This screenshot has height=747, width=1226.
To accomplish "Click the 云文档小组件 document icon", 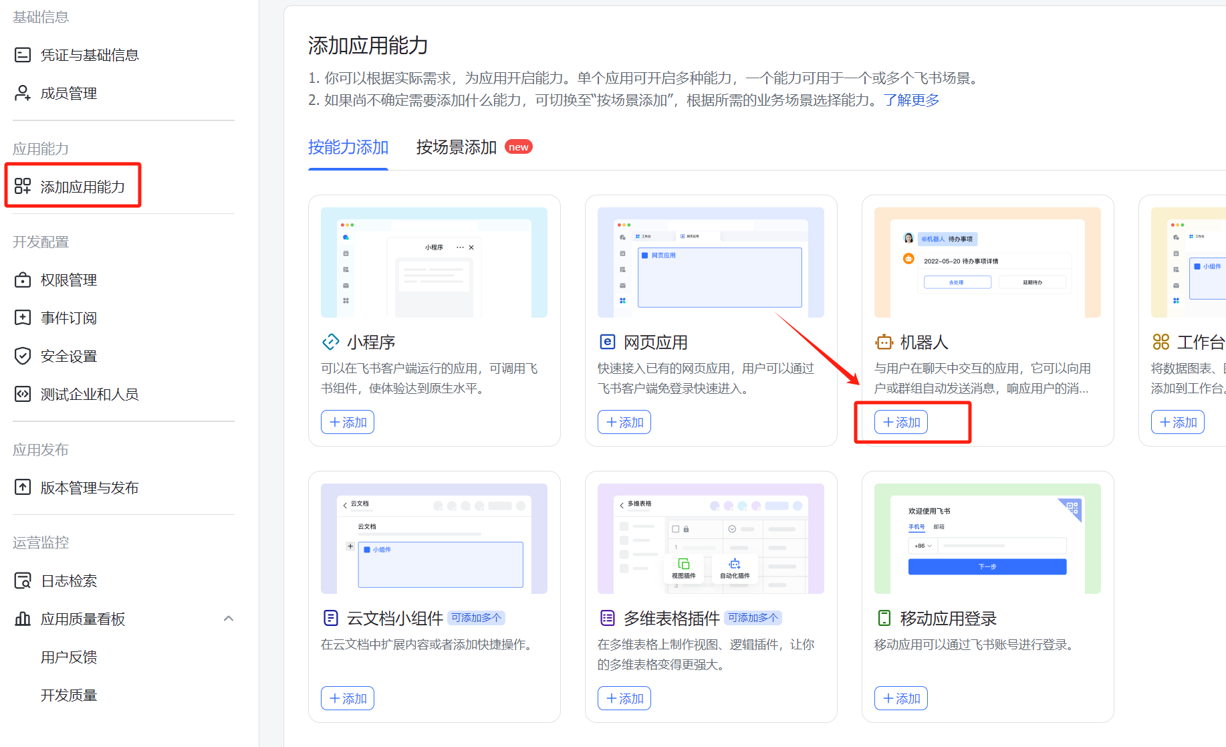I will tap(331, 618).
